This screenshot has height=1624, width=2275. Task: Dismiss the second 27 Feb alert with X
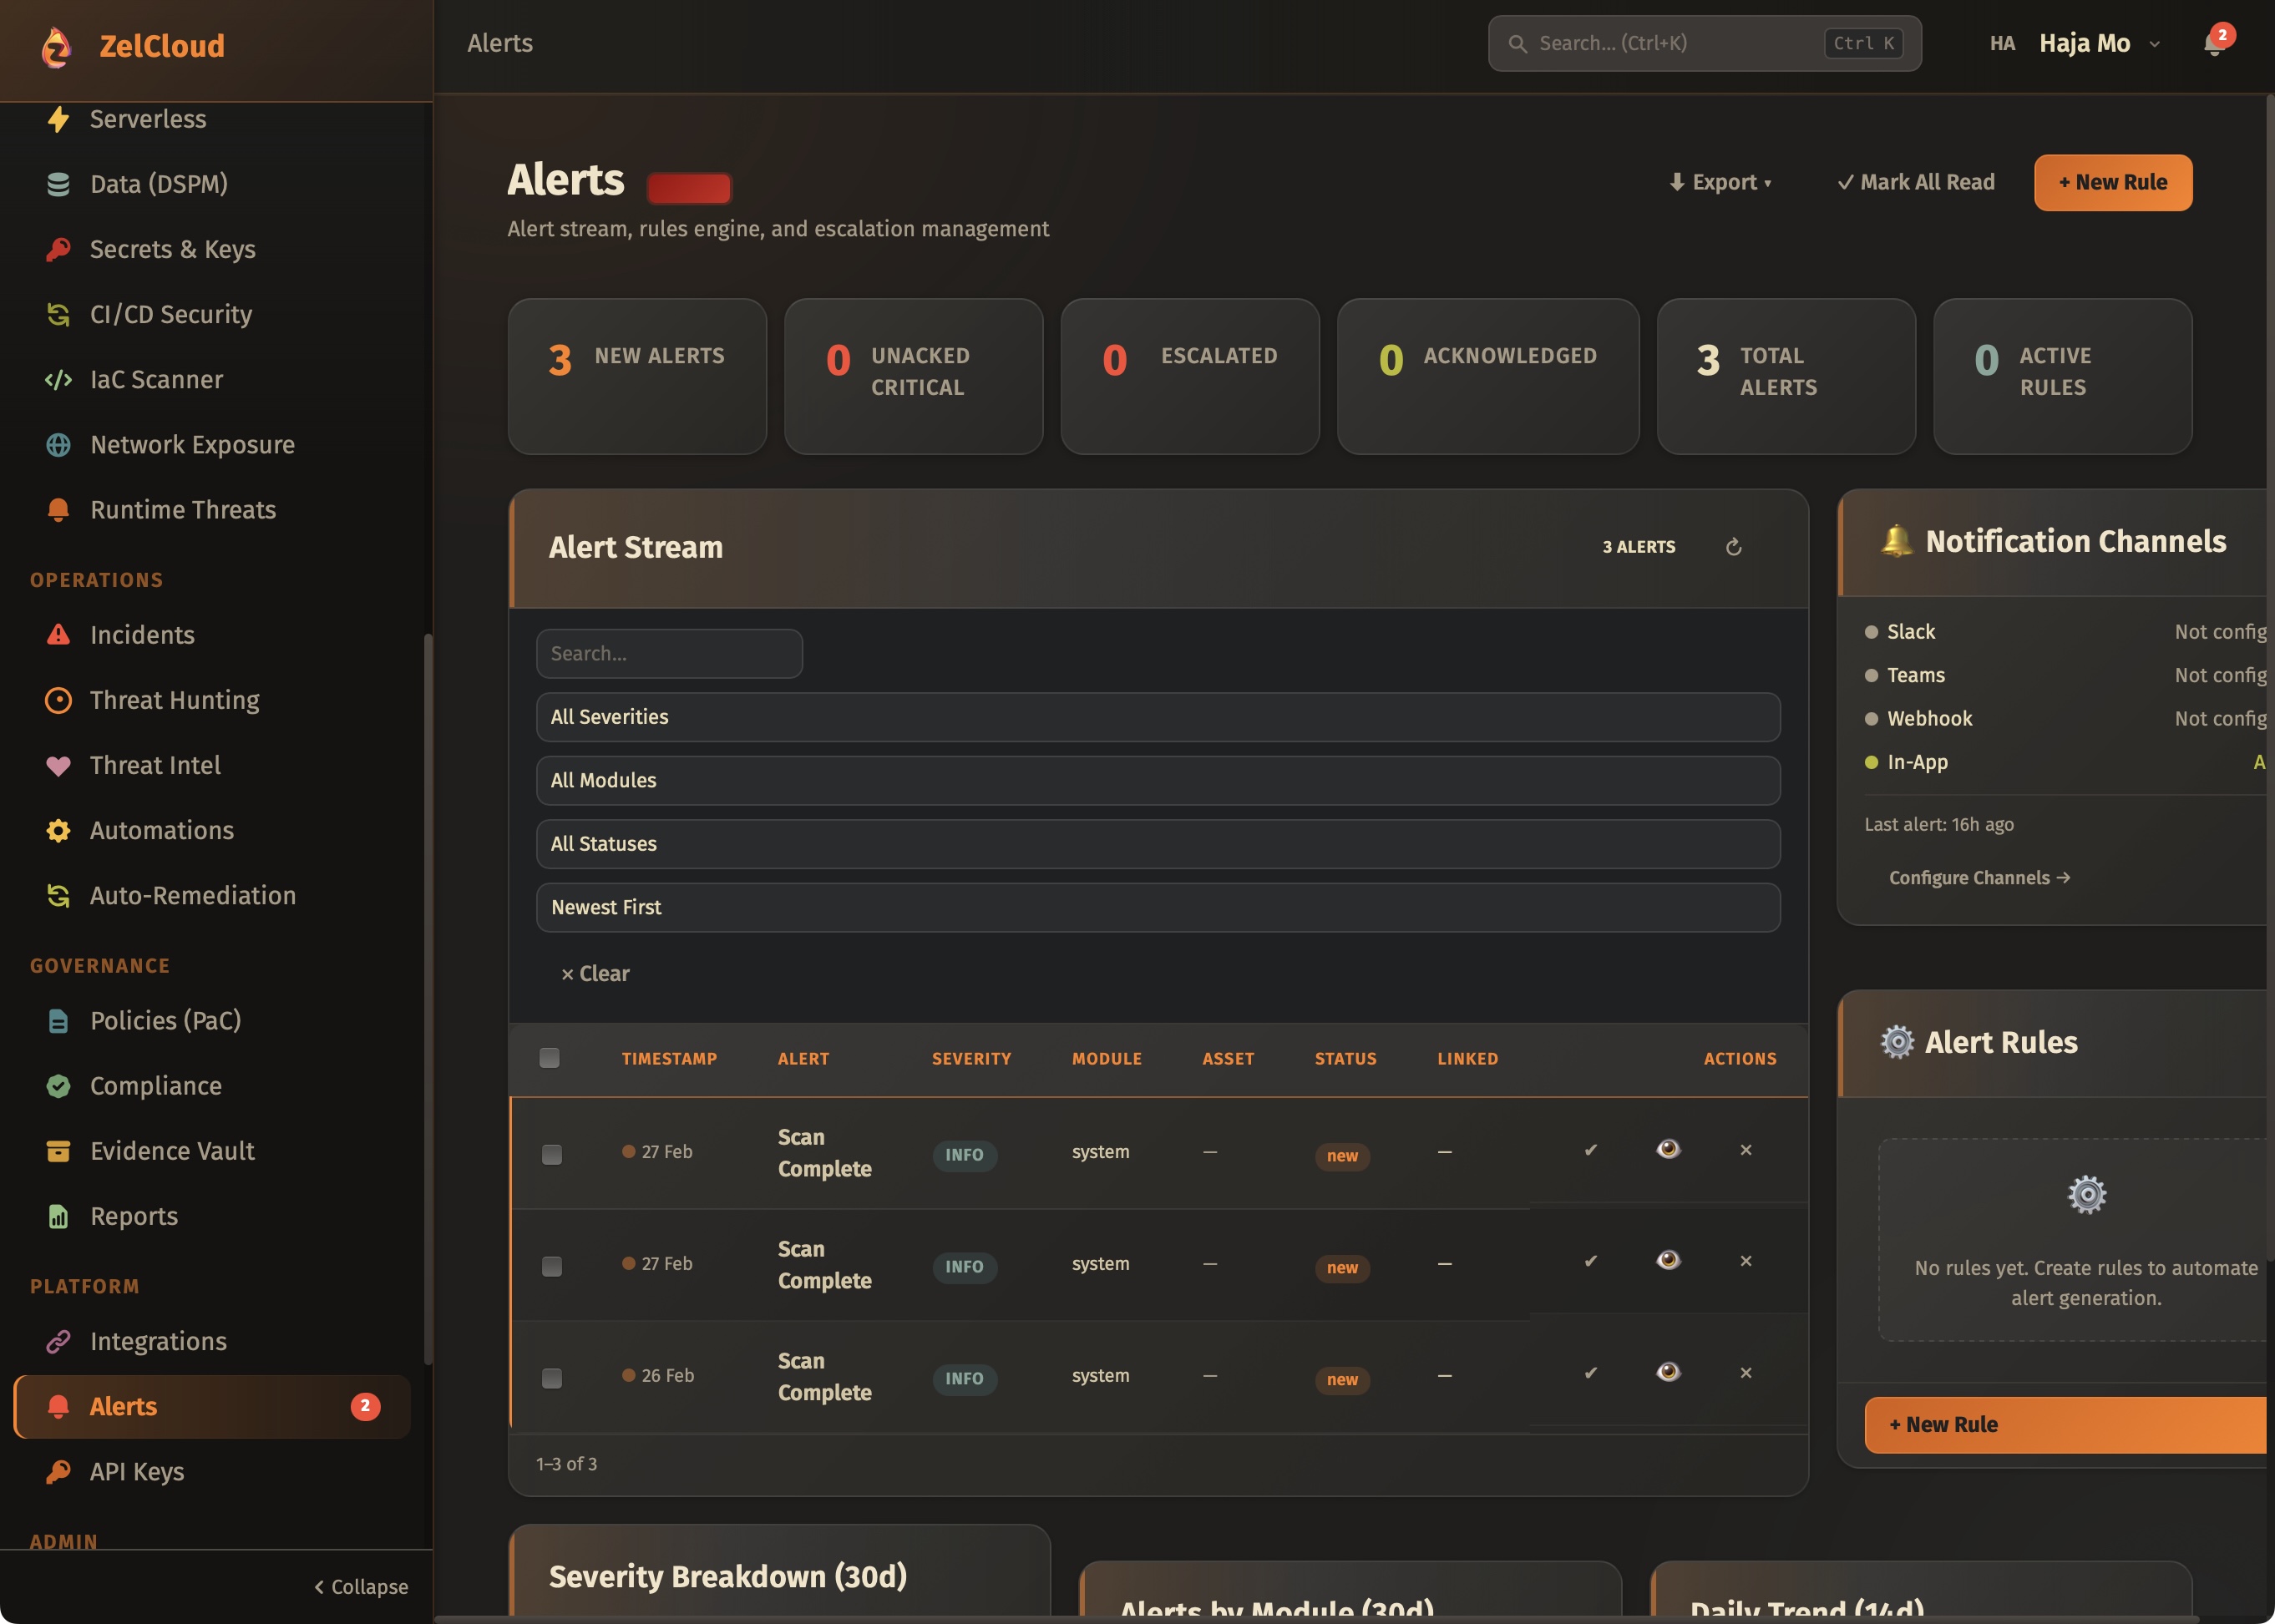1745,1261
